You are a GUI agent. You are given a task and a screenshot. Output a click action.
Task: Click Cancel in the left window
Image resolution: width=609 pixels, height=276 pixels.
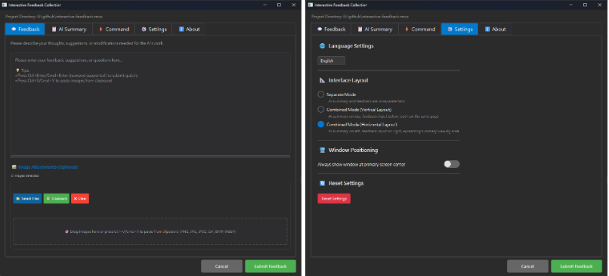221,266
